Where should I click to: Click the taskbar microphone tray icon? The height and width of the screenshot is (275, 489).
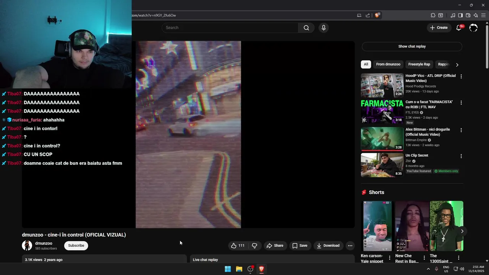[437, 269]
